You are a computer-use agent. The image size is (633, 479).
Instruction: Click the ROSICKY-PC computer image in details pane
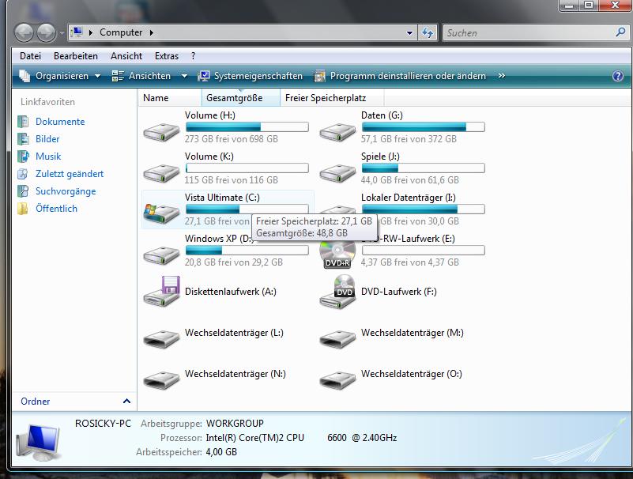click(39, 442)
